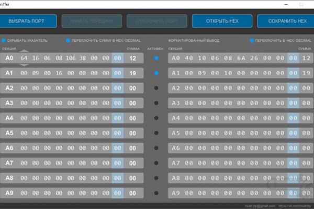Viewport: 314px width, 209px height.
Task: Select value 64 in left A0 row
Action: (24, 58)
